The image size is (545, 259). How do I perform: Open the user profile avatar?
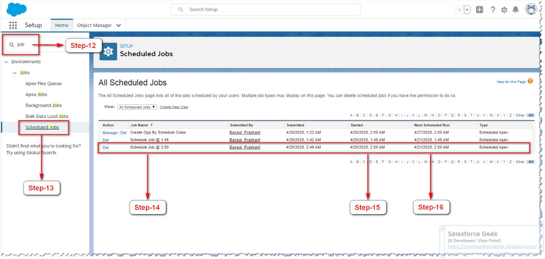pos(531,9)
